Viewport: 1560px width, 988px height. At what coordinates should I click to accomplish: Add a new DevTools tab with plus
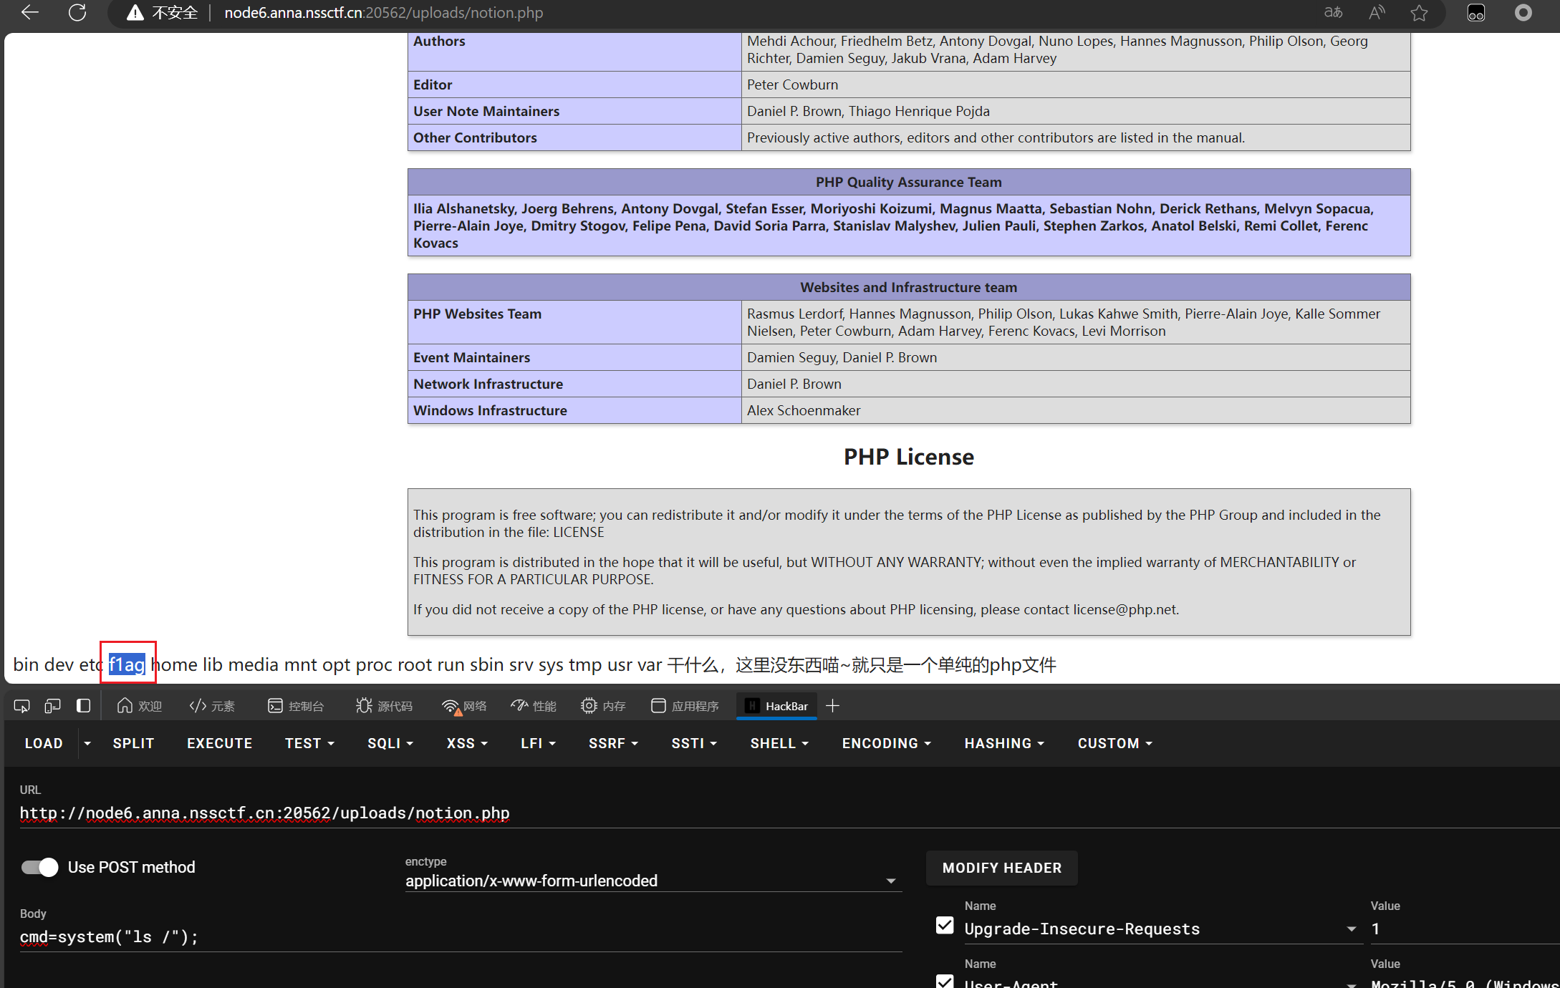coord(832,706)
